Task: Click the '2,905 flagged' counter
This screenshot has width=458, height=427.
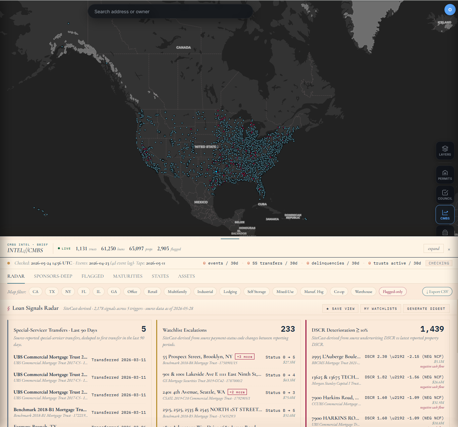Action: pyautogui.click(x=169, y=249)
